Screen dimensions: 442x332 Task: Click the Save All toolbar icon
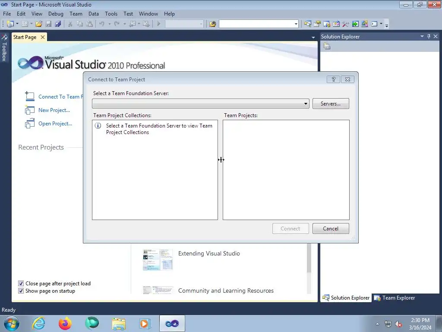[x=58, y=24]
